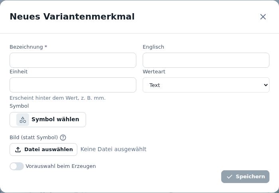Click the Bezeichnung input field
Viewport: 279px width, 193px height.
73,60
